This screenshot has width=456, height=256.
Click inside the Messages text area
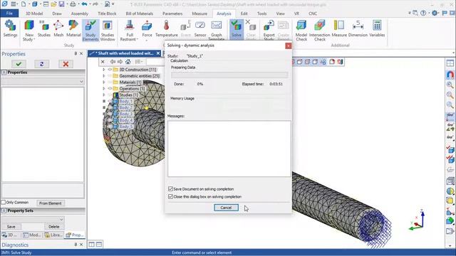click(x=229, y=149)
